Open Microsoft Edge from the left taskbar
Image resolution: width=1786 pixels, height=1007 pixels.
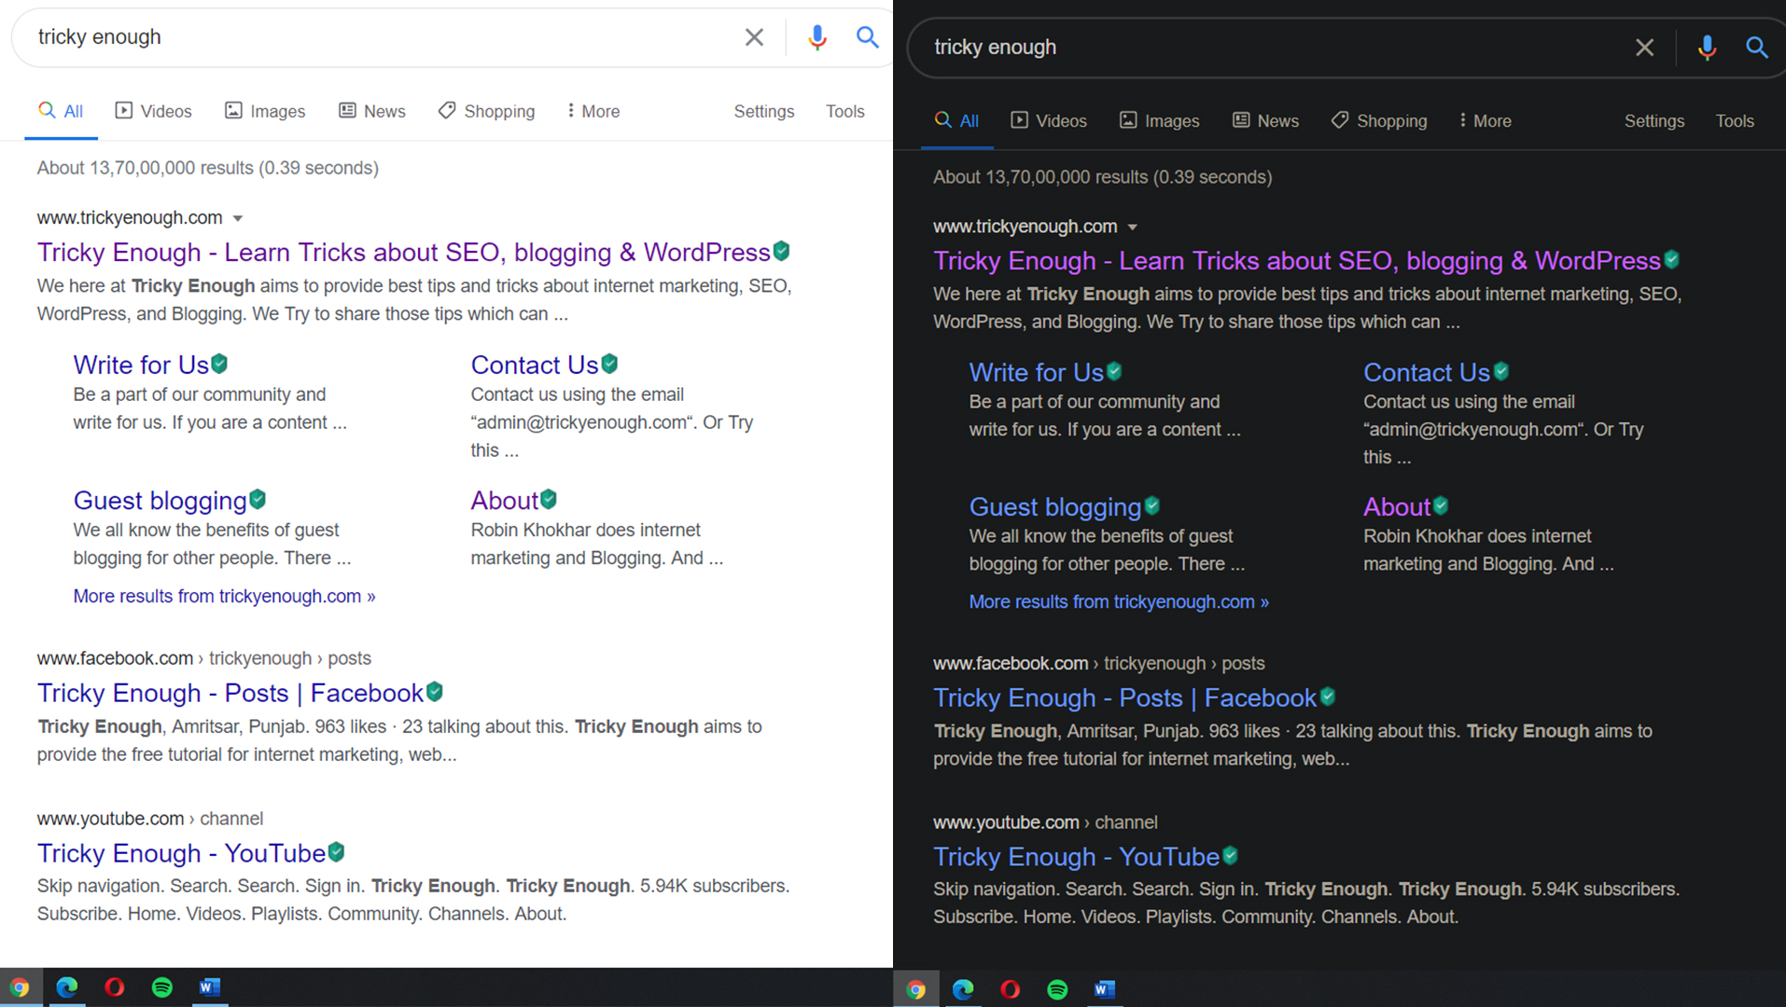(67, 987)
